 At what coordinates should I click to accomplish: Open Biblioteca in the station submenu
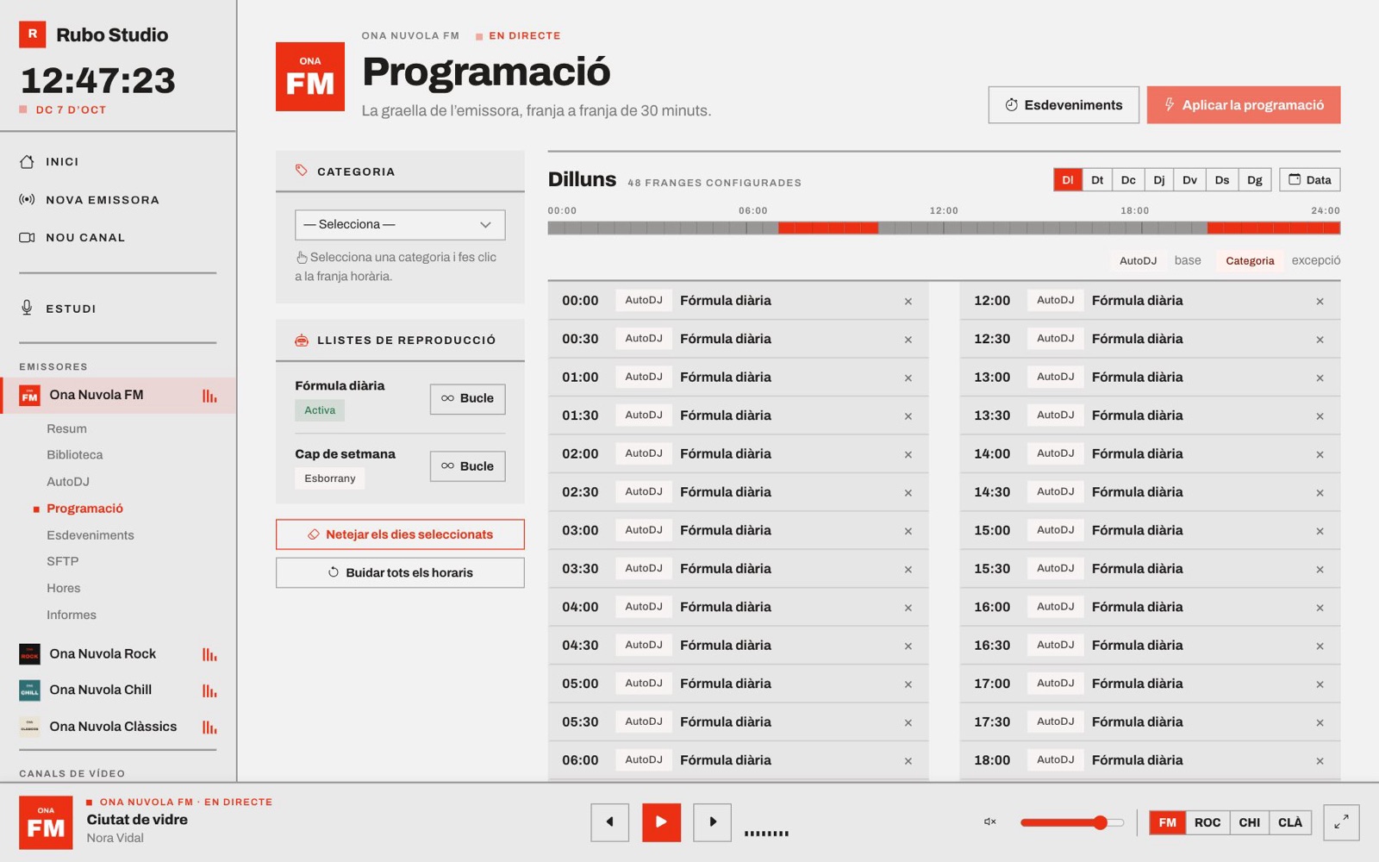(75, 455)
